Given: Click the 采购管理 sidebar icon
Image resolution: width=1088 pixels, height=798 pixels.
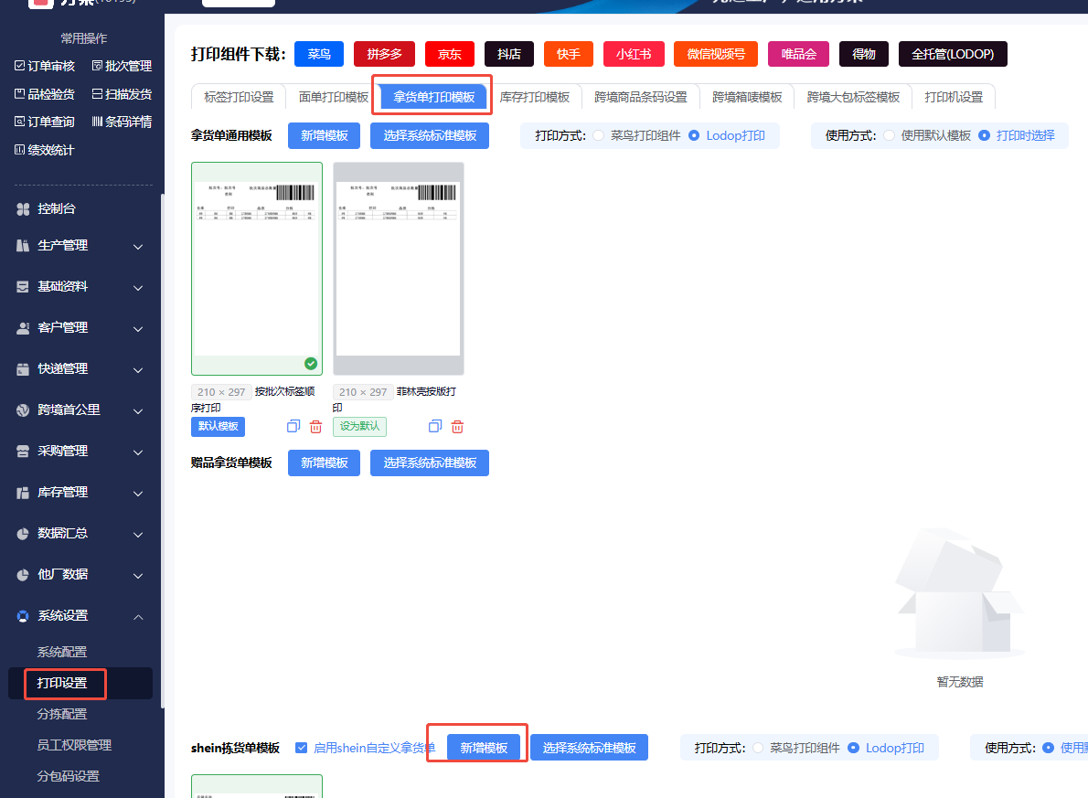Looking at the screenshot, I should point(23,451).
